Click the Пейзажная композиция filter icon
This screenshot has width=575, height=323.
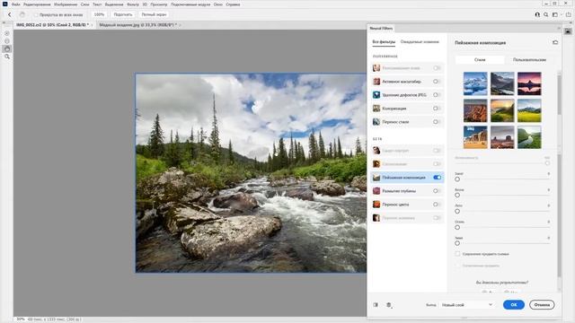tap(376, 178)
